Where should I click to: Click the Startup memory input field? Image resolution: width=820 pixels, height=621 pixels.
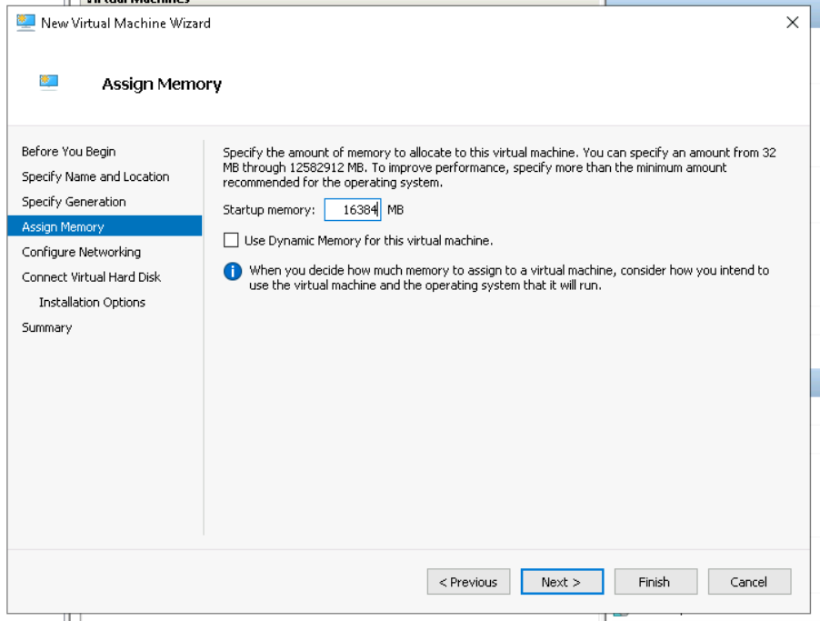coord(353,210)
